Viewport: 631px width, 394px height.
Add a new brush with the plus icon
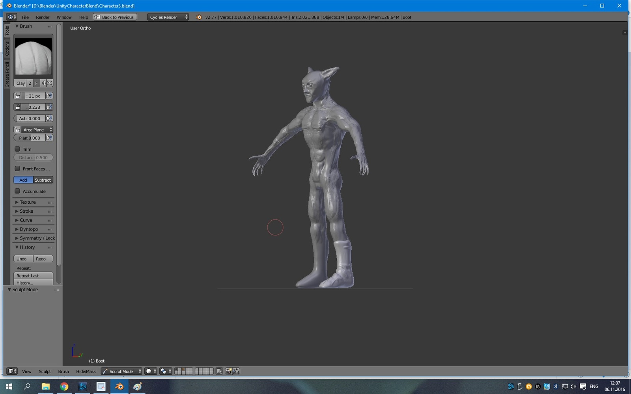coord(44,83)
